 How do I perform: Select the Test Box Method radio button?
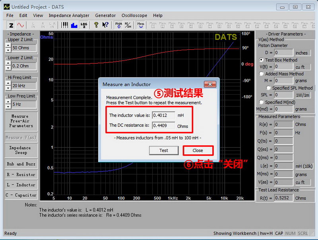tap(262, 60)
